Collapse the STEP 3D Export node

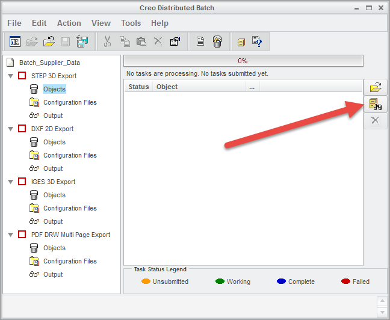pos(10,76)
